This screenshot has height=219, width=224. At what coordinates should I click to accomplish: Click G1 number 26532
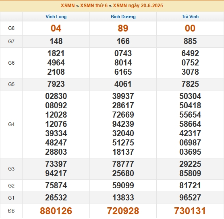point(56,198)
